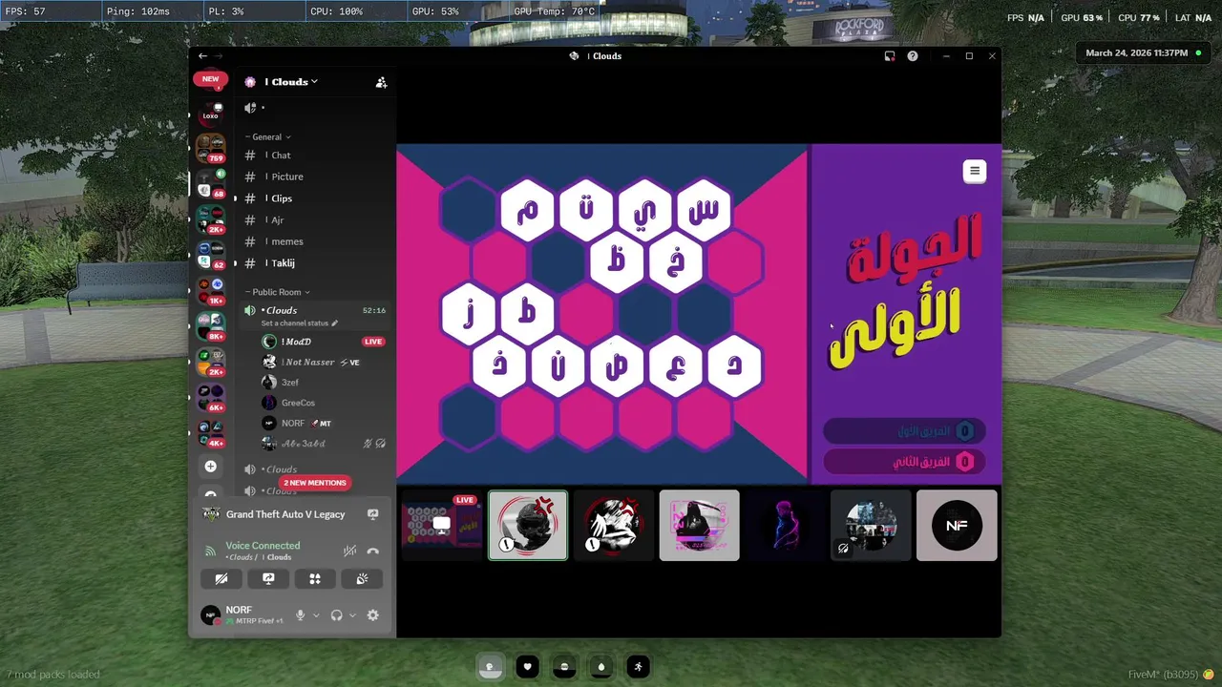Select the deafened participant tile

871,525
